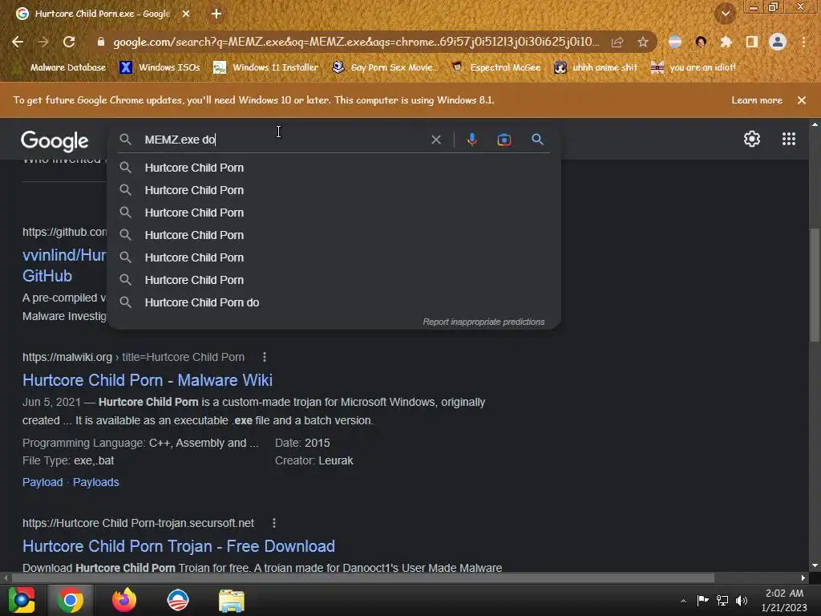Close the Google search tab
Viewport: 821px width, 616px height.
pyautogui.click(x=186, y=14)
